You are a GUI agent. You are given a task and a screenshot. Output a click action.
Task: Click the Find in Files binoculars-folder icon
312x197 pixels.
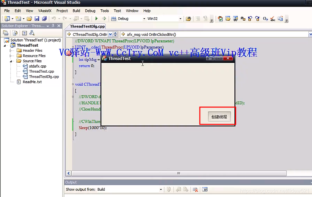click(188, 19)
